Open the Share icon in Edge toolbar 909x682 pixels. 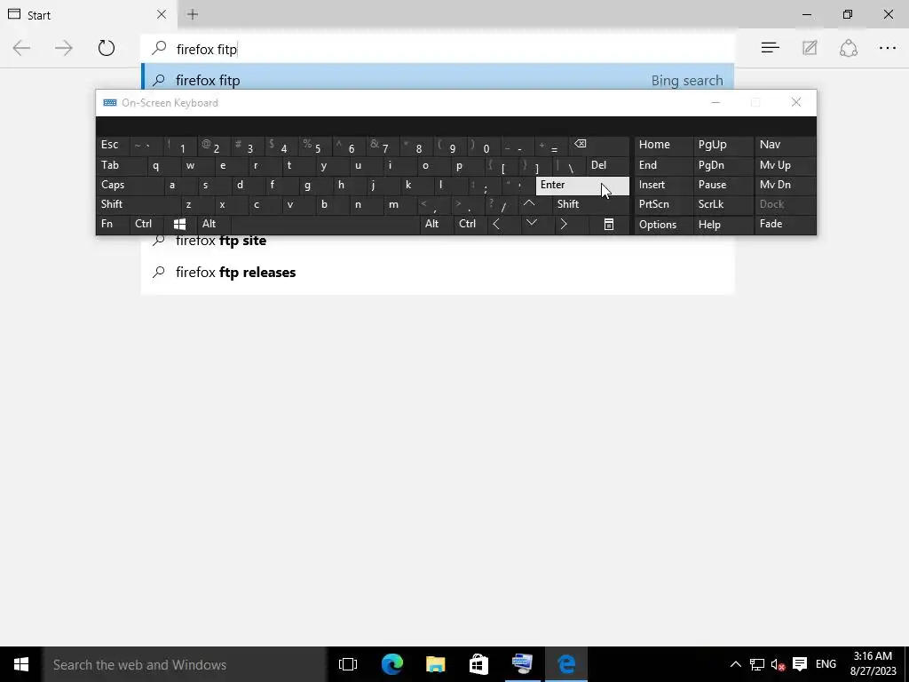(x=848, y=48)
